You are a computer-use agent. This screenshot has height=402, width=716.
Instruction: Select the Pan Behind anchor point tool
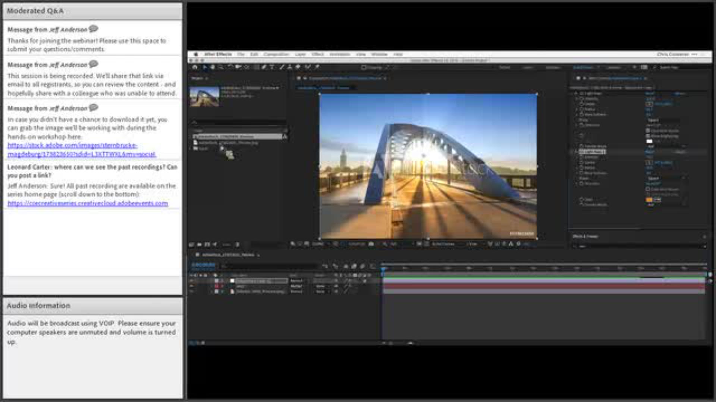(247, 67)
